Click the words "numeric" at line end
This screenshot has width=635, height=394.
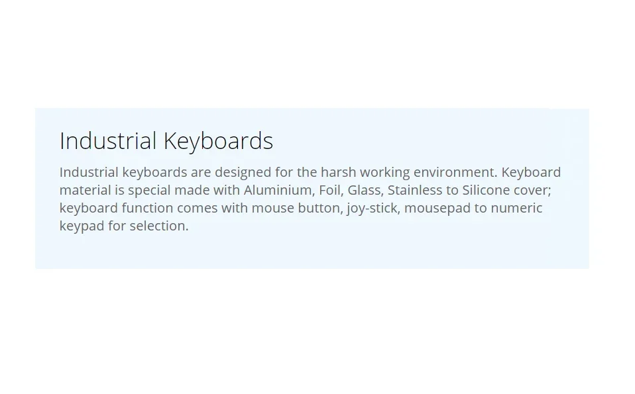pyautogui.click(x=516, y=208)
